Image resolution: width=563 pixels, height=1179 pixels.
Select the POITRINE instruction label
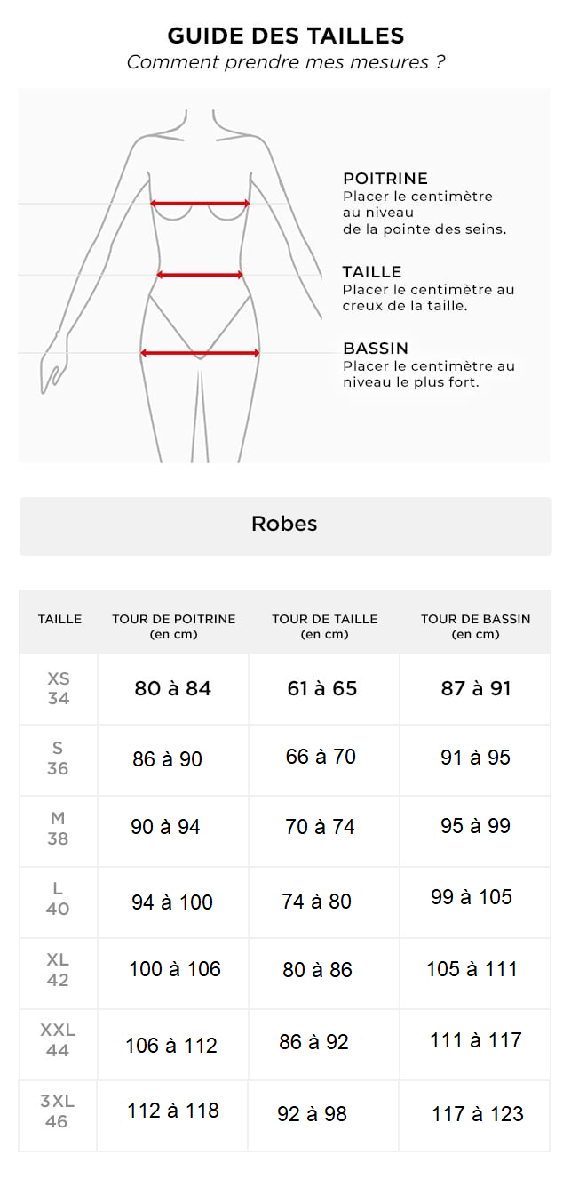(385, 179)
